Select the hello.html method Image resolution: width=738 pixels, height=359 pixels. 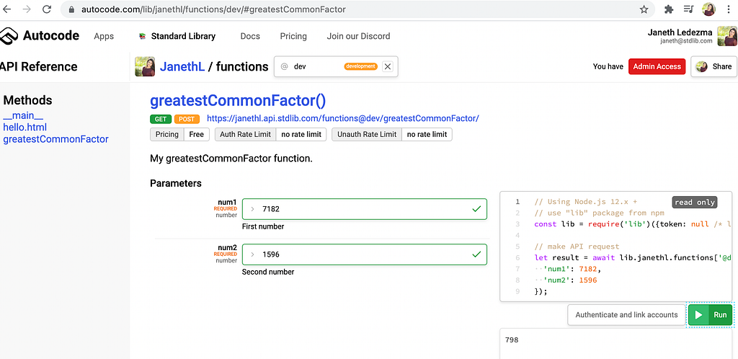25,128
